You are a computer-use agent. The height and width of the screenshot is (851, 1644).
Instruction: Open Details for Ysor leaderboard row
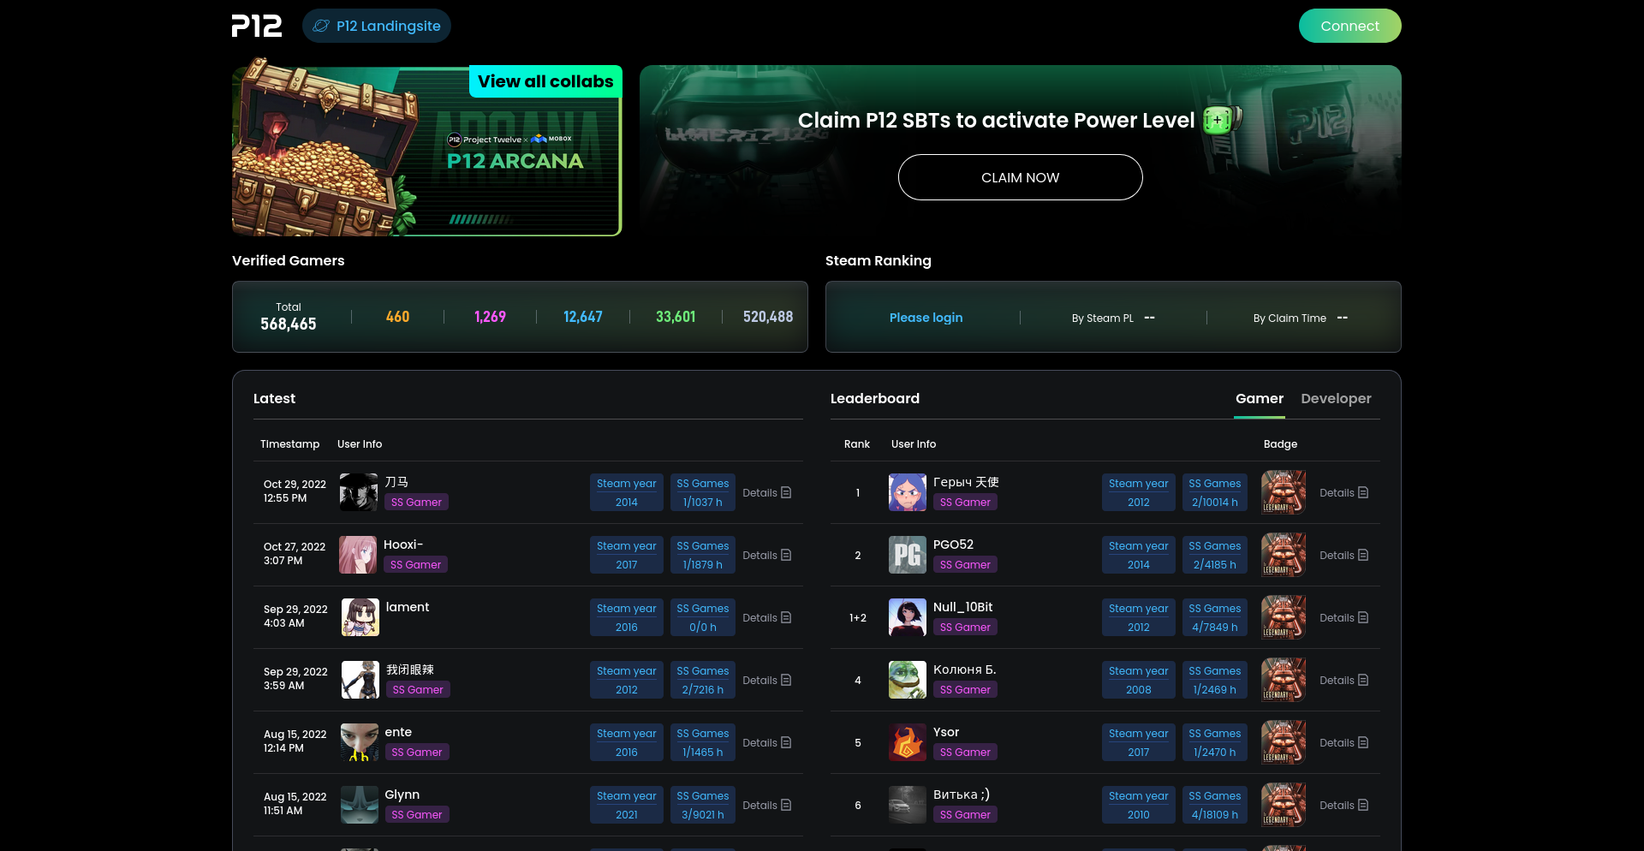pos(1344,742)
